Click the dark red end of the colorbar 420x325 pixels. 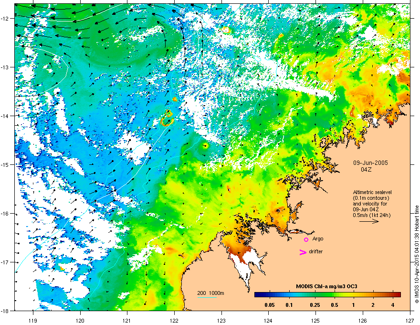[397, 295]
